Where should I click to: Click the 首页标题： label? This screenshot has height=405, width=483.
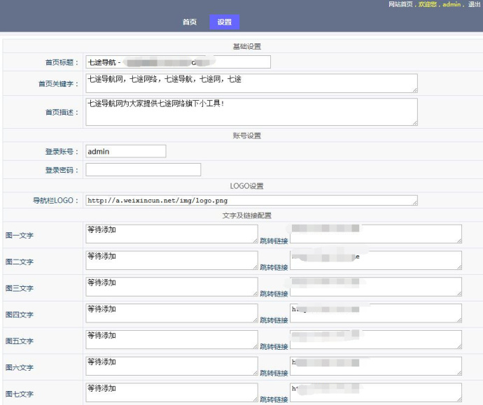coord(62,62)
